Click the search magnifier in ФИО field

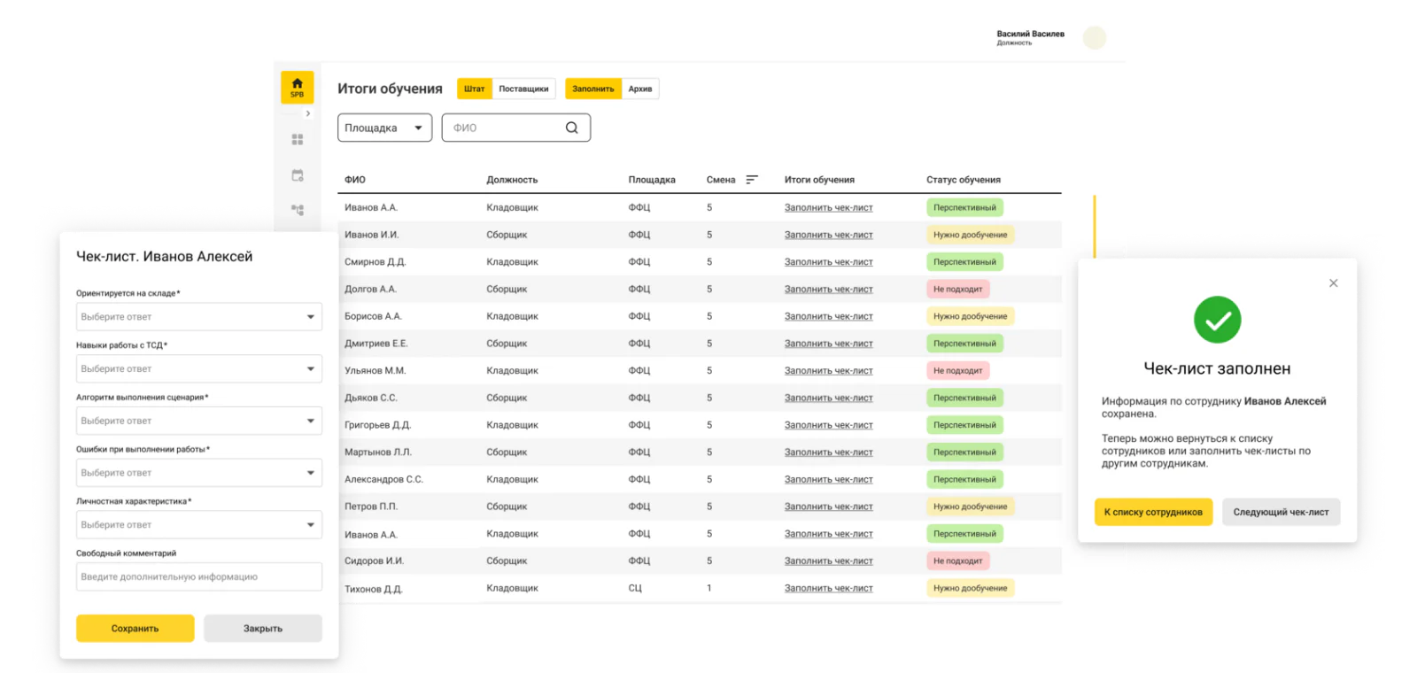pos(572,128)
